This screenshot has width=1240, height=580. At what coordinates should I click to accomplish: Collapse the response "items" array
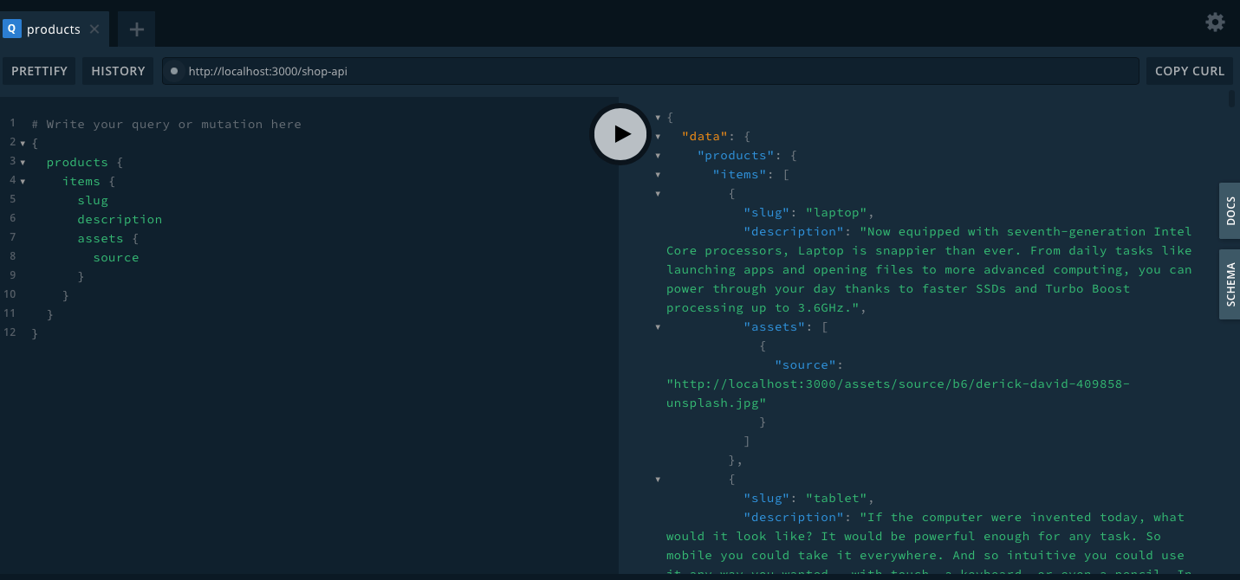pos(659,175)
